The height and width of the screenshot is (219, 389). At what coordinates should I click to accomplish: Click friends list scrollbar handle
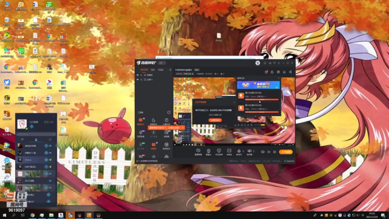click(x=56, y=145)
